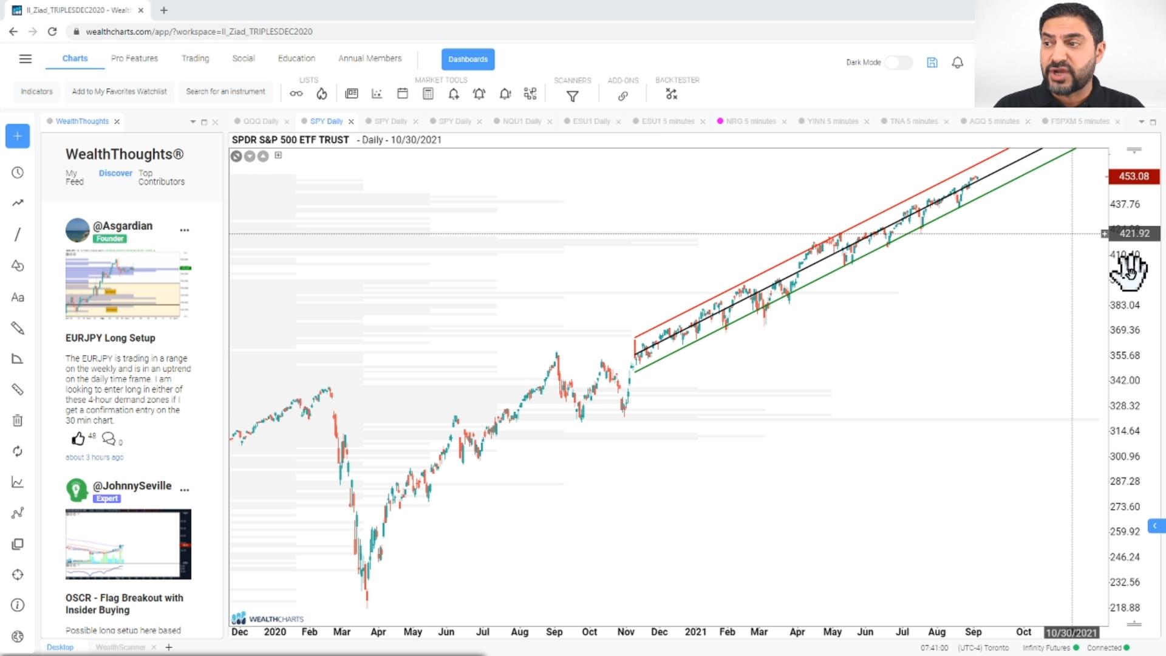Switch to the Desktop workspace tab
This screenshot has height=656, width=1166.
click(x=60, y=647)
